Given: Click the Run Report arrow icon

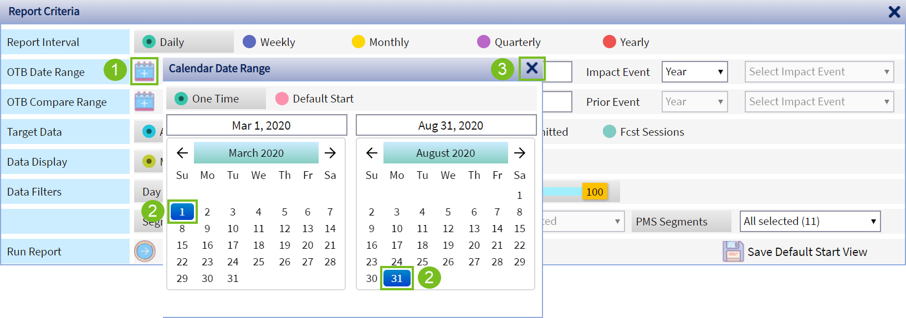Looking at the screenshot, I should [x=145, y=252].
